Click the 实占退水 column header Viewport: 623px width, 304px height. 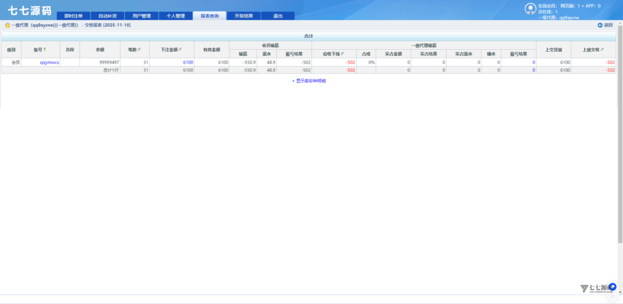click(464, 54)
